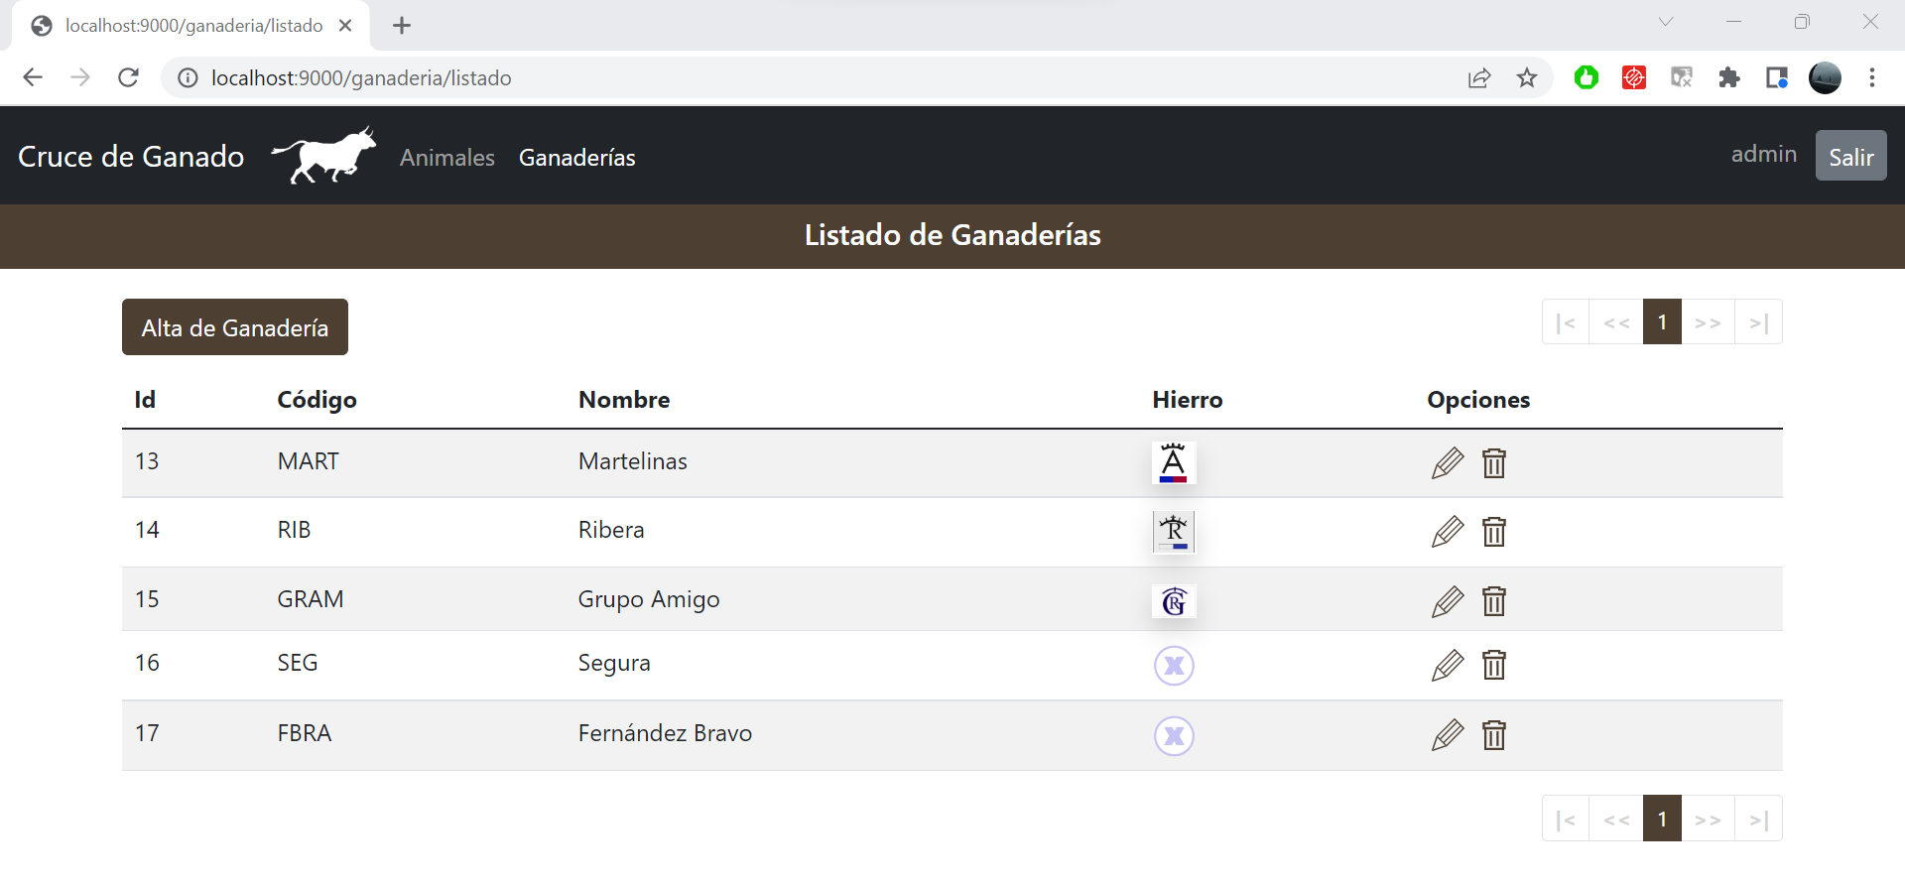Click the missing hierro placeholder for Segura
1905x887 pixels.
[1173, 666]
